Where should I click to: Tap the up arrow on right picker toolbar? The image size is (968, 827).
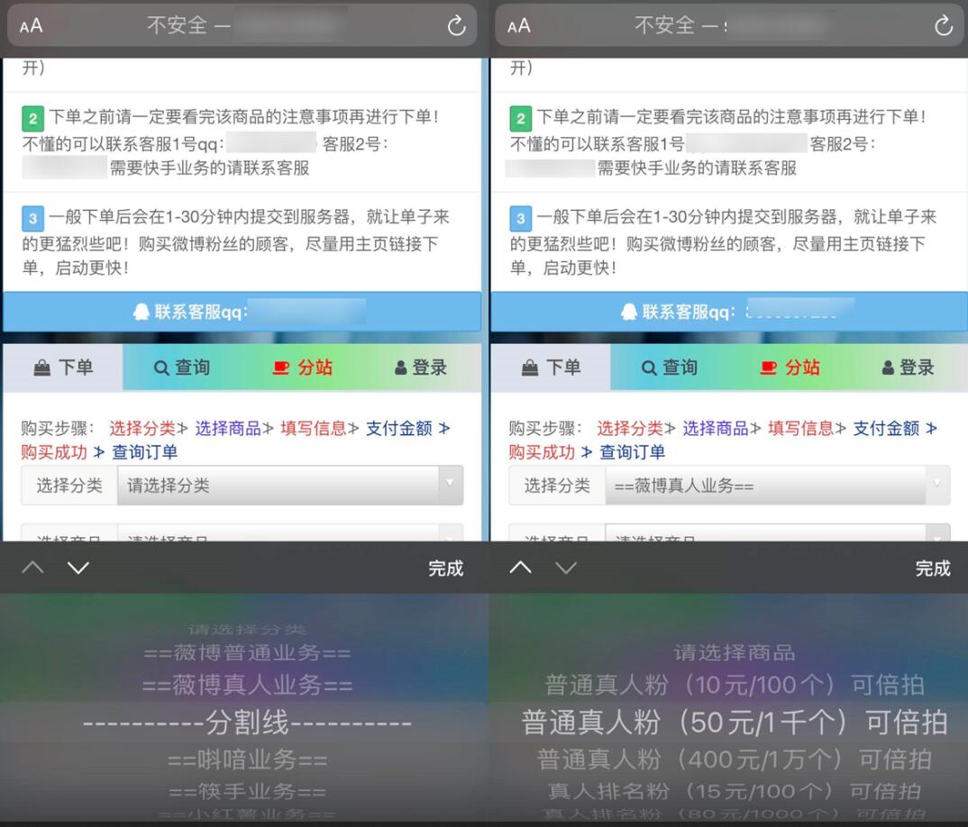[520, 568]
